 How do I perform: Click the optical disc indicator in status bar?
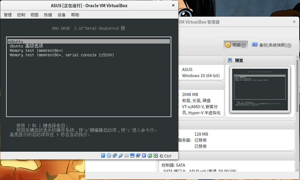click(x=109, y=156)
